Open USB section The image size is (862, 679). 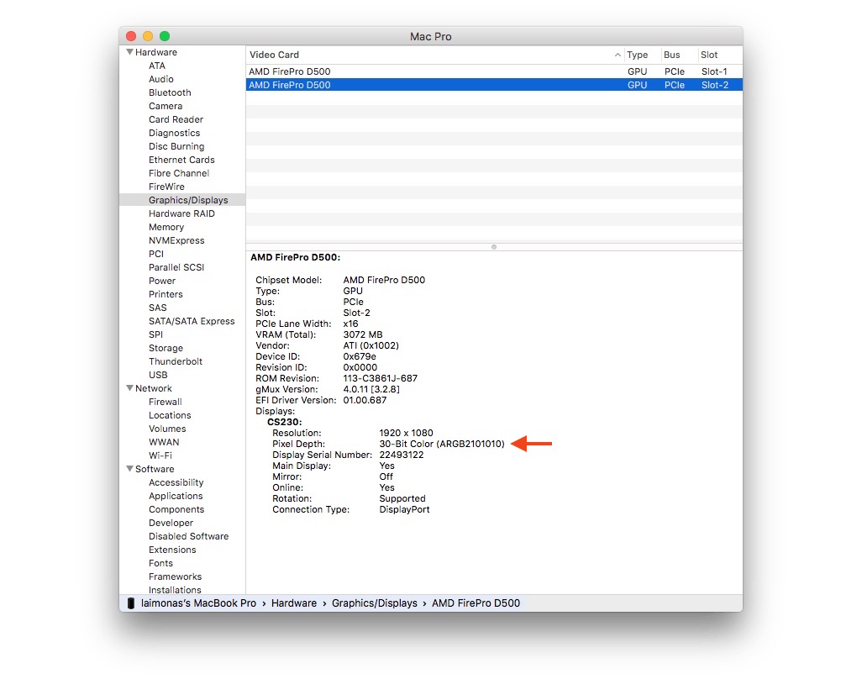158,375
